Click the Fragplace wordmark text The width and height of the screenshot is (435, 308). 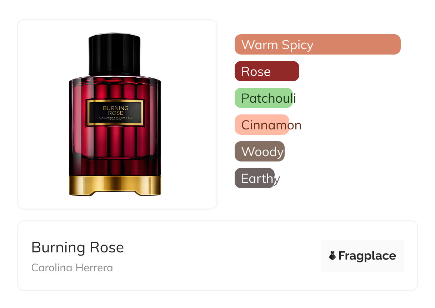point(367,256)
